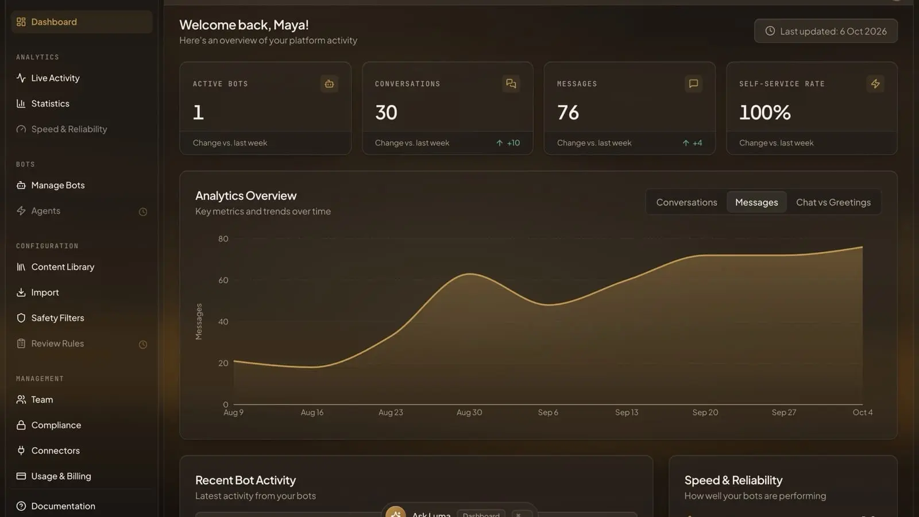The image size is (919, 517).
Task: Click the clock icon beside Review Rules
Action: click(143, 344)
